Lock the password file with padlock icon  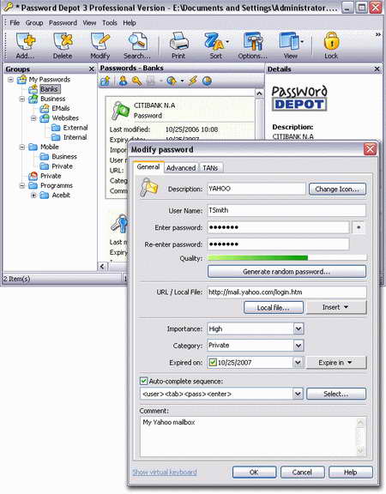tap(331, 45)
